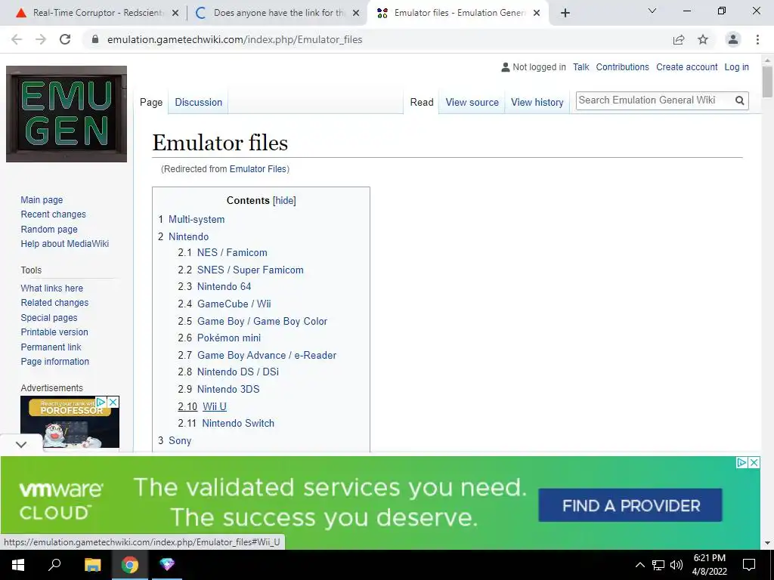Jump to Game Boy / Game Boy Color
This screenshot has height=580, width=774.
pyautogui.click(x=262, y=321)
